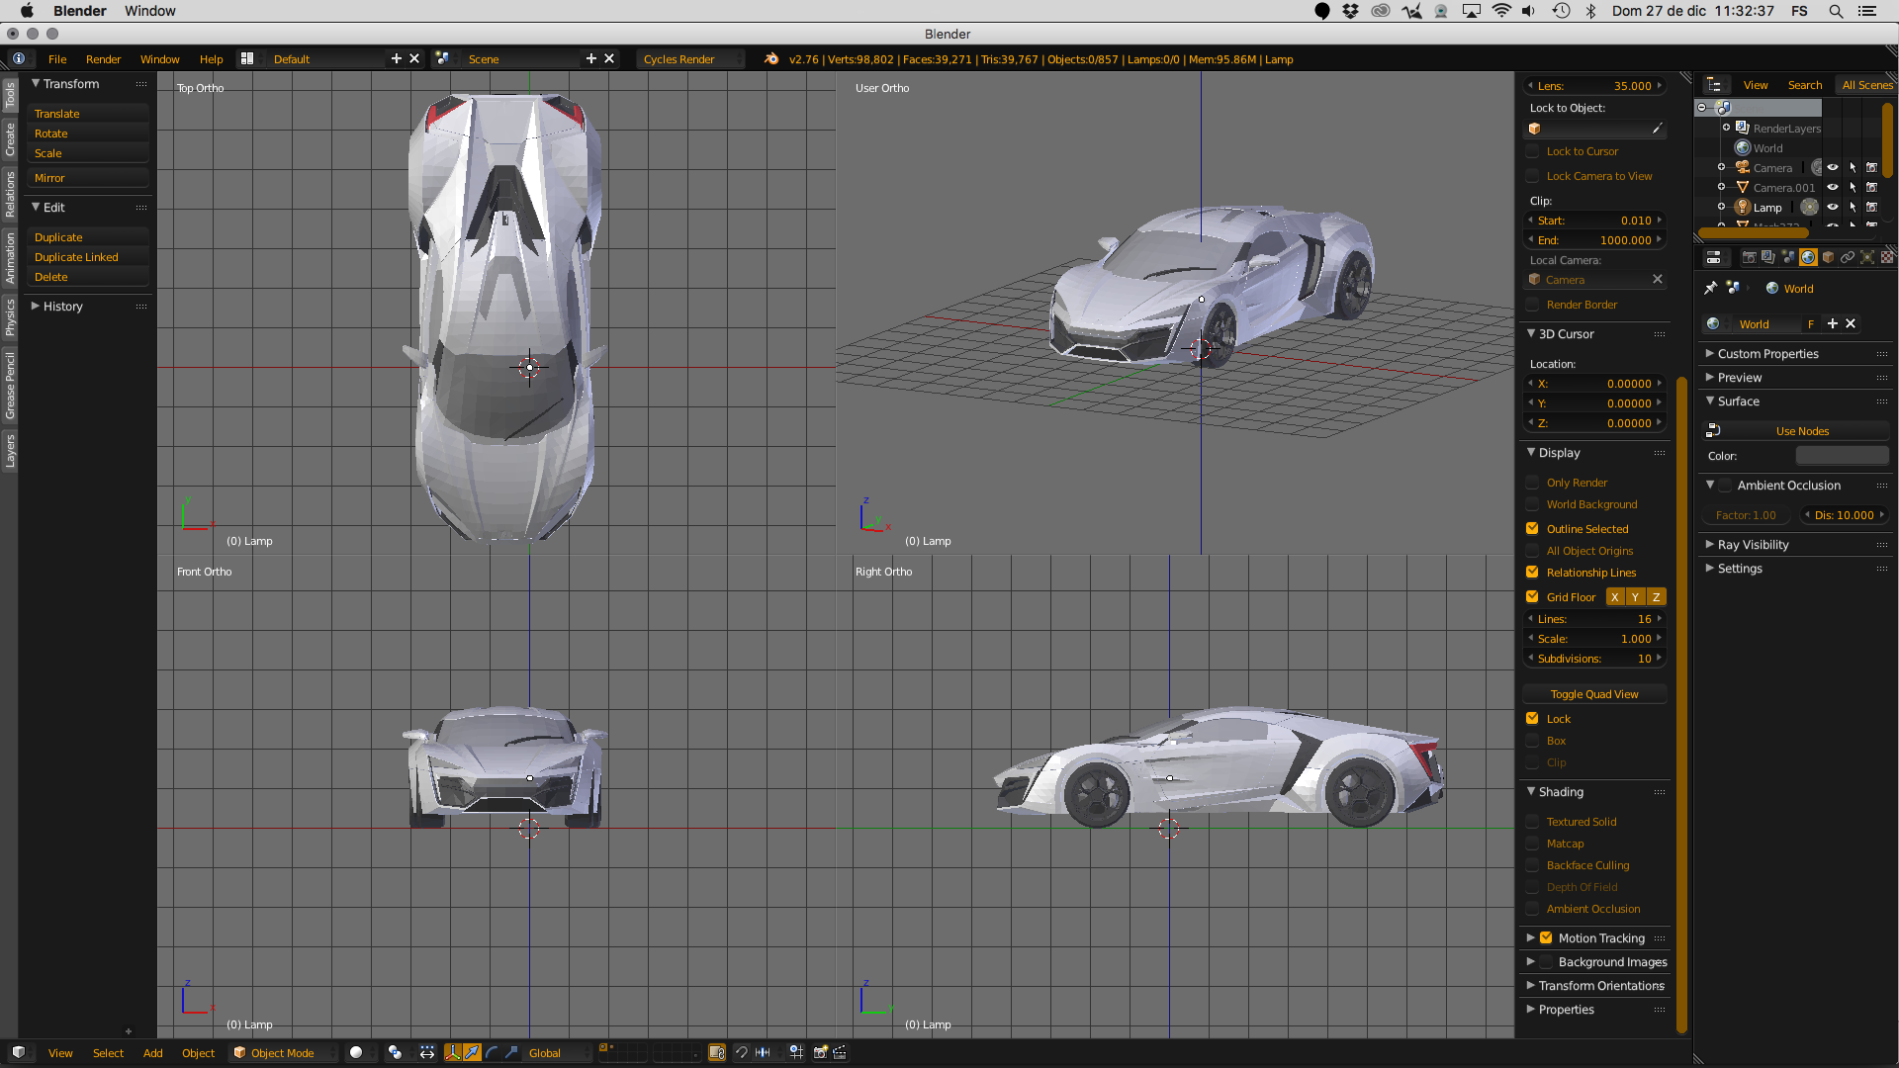Screen dimensions: 1899x1068
Task: Open the Object properties cube tab
Action: [1828, 257]
